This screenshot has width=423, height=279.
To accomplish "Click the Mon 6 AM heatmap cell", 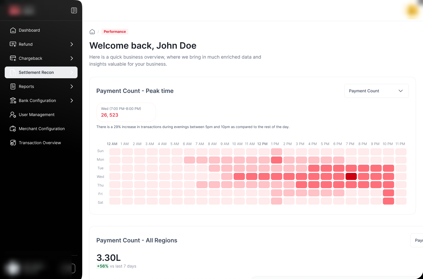I will (x=189, y=160).
